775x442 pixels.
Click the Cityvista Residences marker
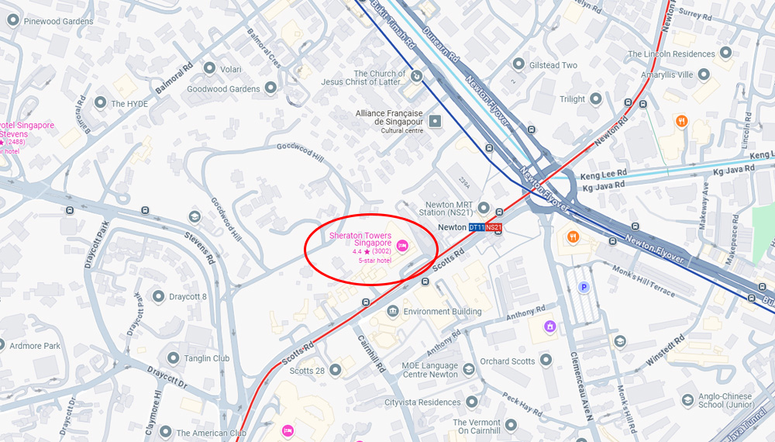click(x=472, y=402)
